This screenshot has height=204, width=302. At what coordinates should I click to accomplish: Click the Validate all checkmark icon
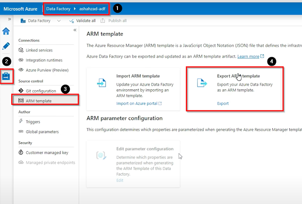(71, 21)
